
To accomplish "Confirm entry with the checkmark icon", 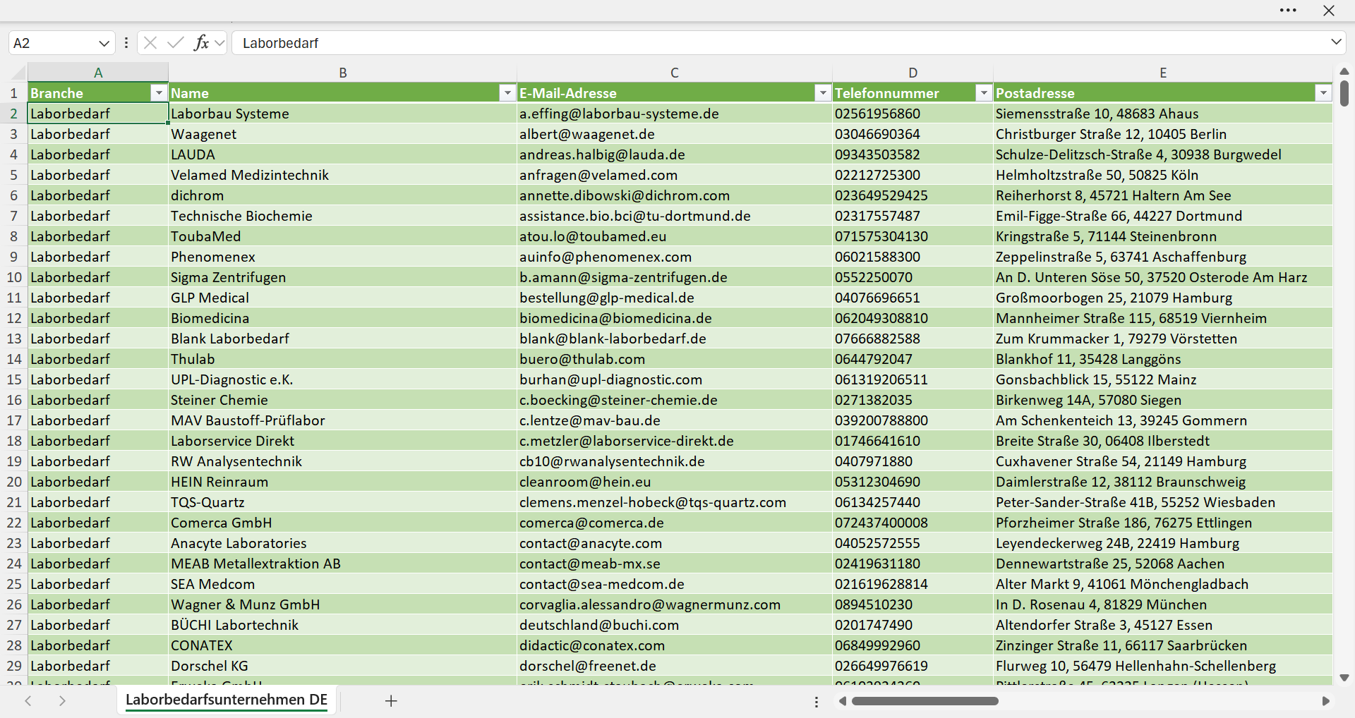I will [176, 43].
